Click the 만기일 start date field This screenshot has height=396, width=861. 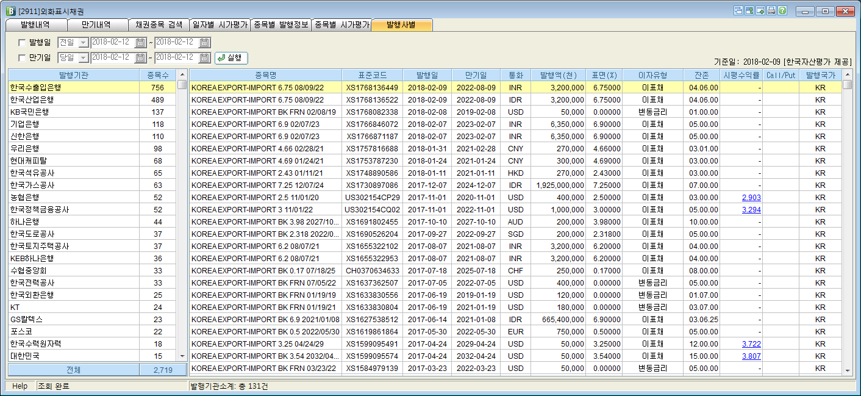[x=113, y=58]
